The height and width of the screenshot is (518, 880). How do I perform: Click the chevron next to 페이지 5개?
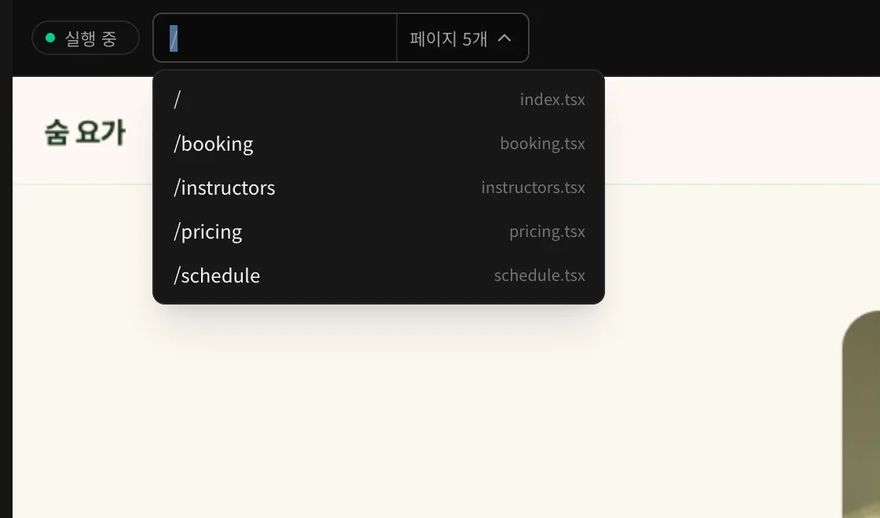[504, 38]
